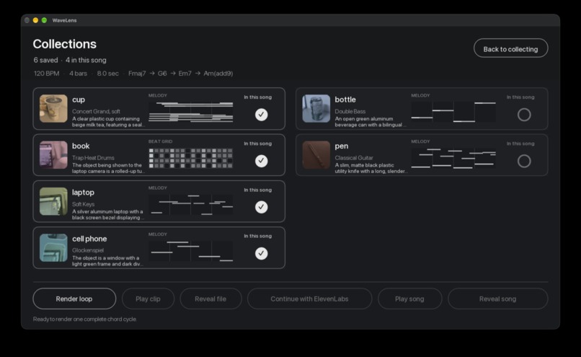Select the pen thumbnail
The image size is (581, 357).
316,155
